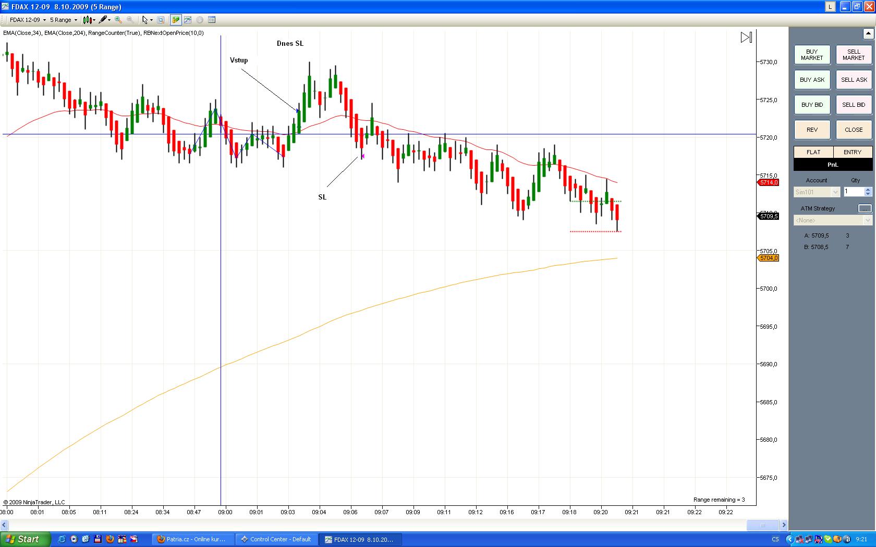Open the data box zoom frame icon
Image resolution: width=876 pixels, height=547 pixels.
[x=161, y=20]
